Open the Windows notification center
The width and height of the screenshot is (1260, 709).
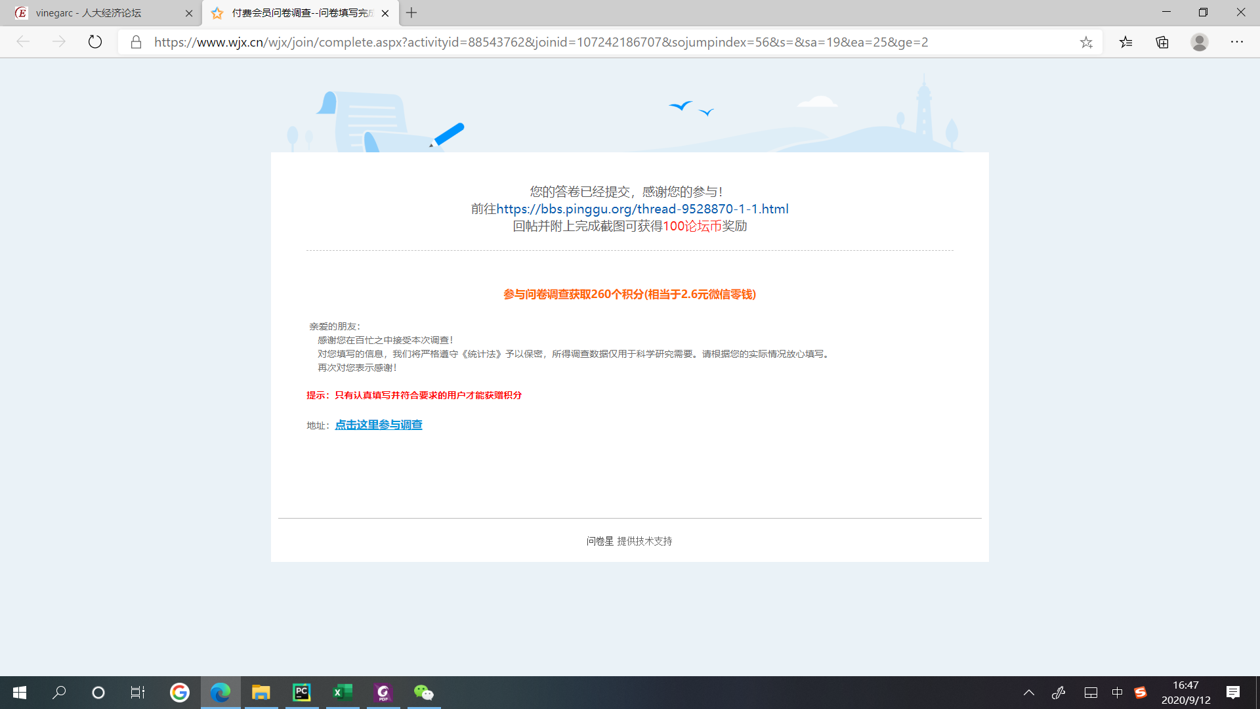pyautogui.click(x=1232, y=692)
